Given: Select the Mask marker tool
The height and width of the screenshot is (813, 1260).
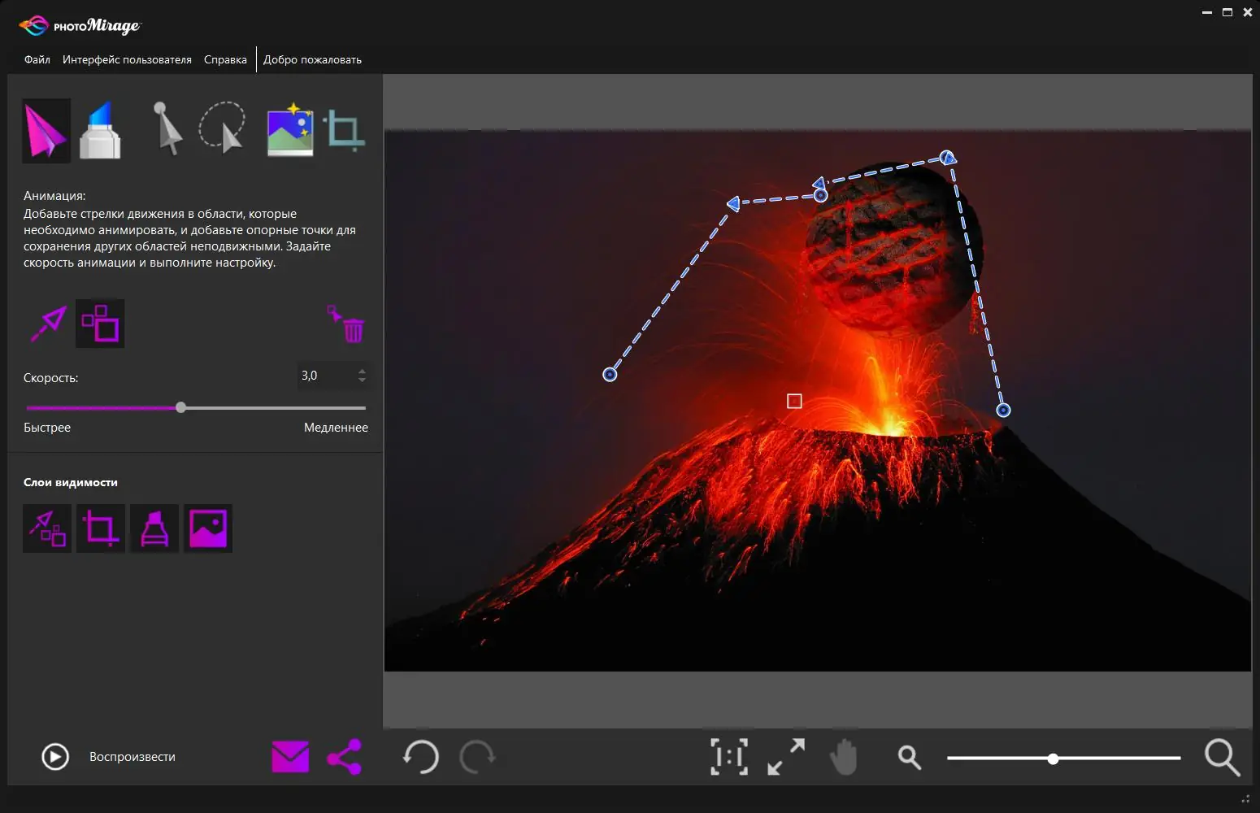Looking at the screenshot, I should 100,131.
